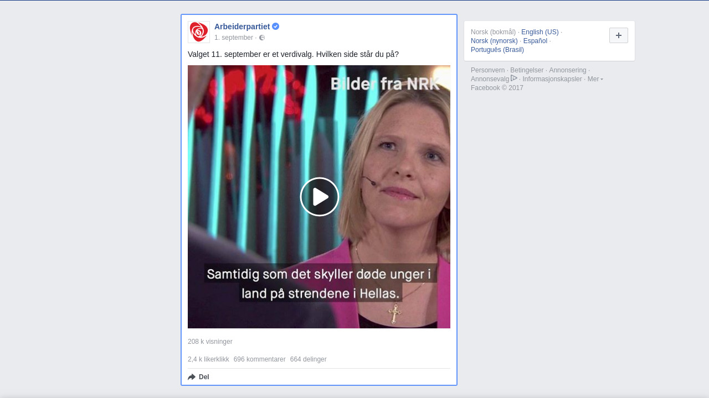View the 696 kommentarer
709x398 pixels.
click(x=260, y=359)
